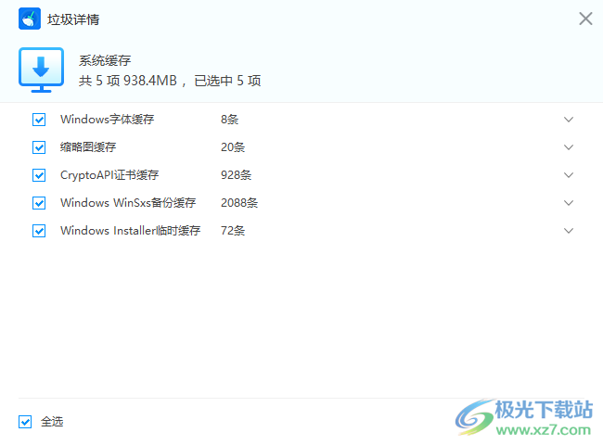Click the system cache download monitor icon
Screen dimensions: 603x445
[41, 70]
